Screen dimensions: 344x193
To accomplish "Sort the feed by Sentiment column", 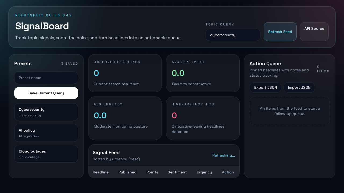I will pos(177,172).
